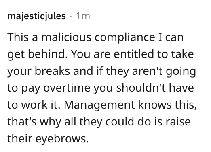Image resolution: width=211 pixels, height=152 pixels.
Task: Click the word "going" in third line
Action: pyautogui.click(x=181, y=72)
